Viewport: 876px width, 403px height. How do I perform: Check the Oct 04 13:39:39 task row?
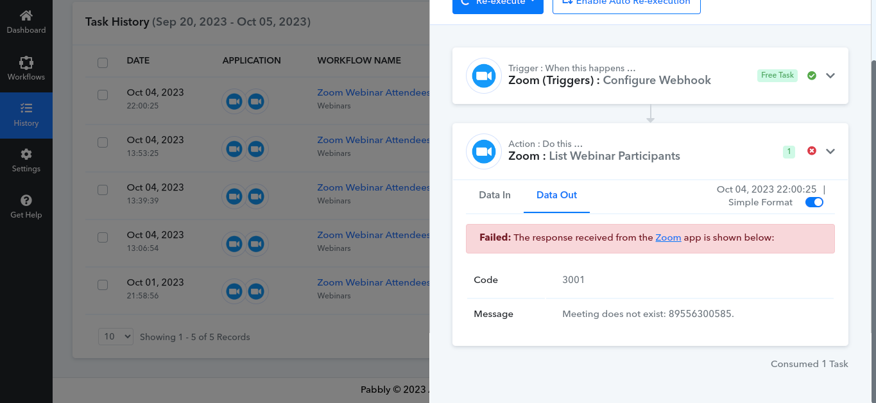pos(103,190)
